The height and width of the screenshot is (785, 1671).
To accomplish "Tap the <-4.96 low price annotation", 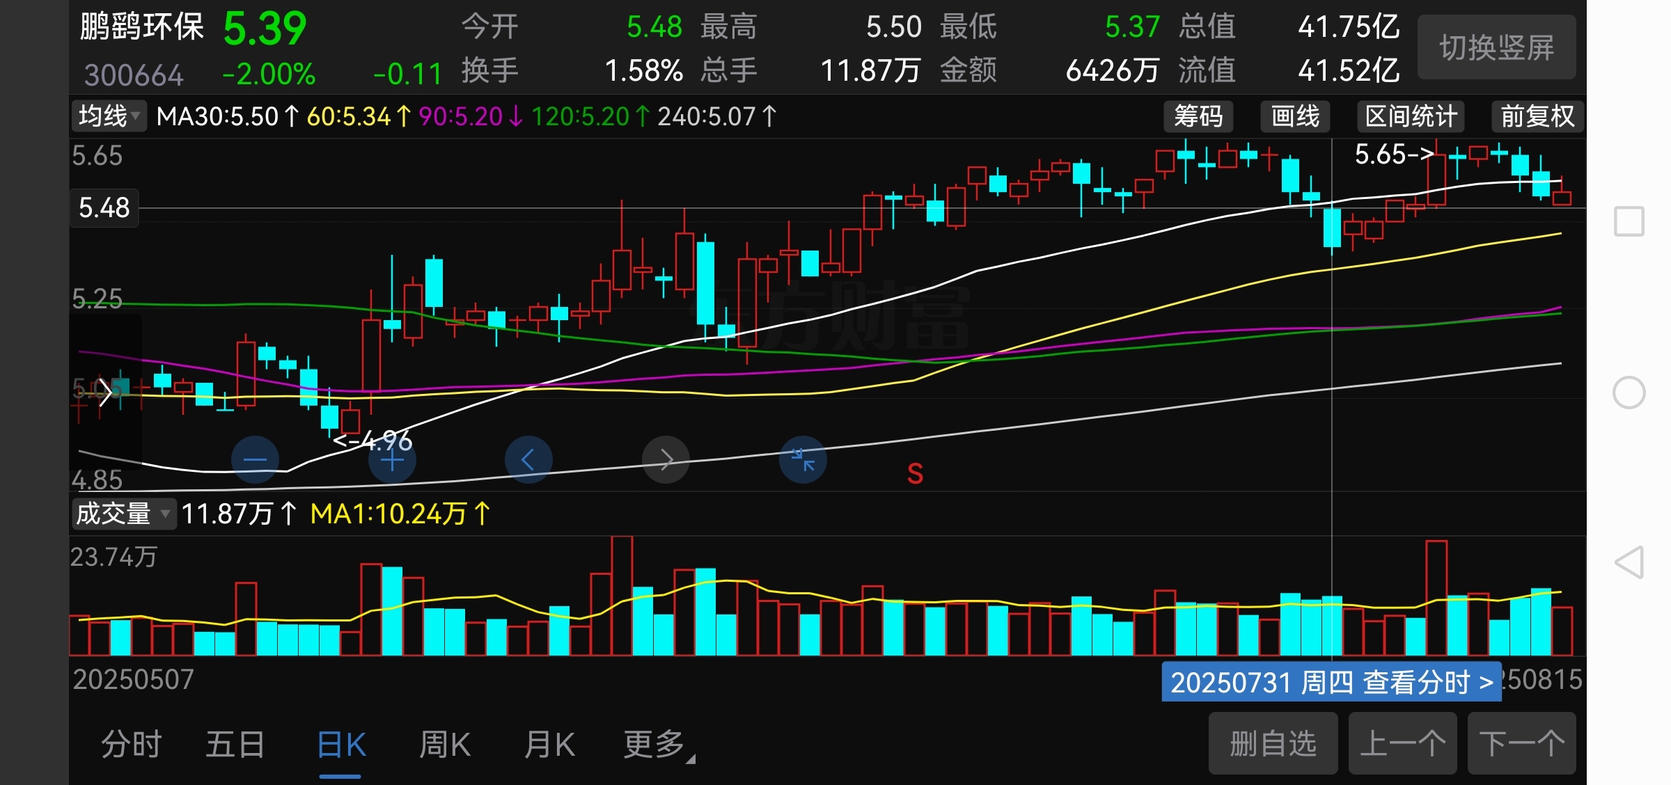I will [372, 441].
